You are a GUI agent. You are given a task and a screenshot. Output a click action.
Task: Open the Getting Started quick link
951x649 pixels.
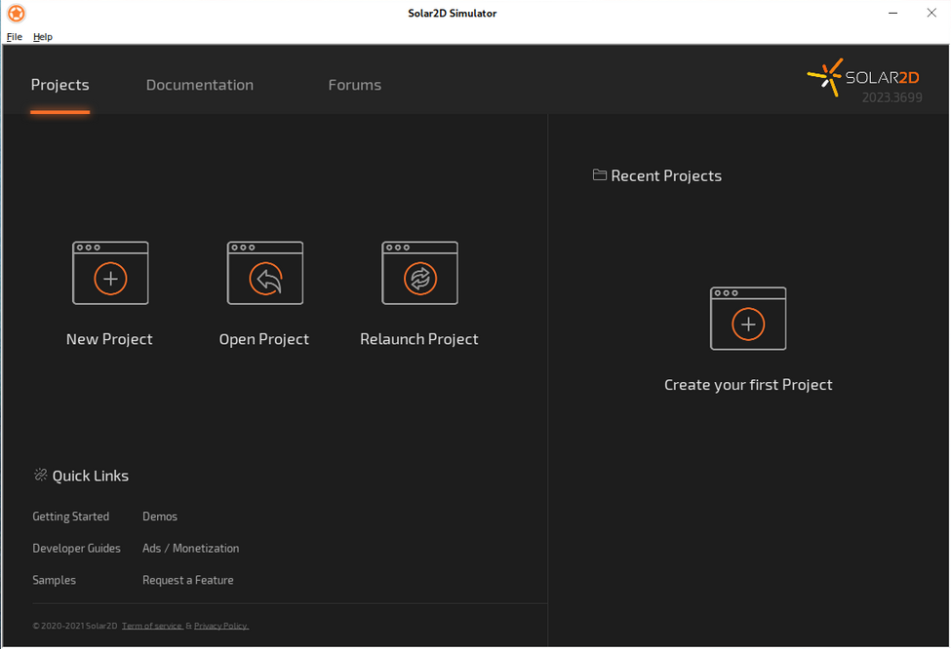[71, 516]
